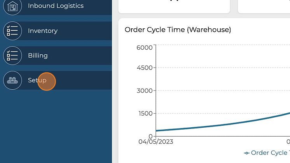The image size is (290, 163).
Task: Click the 6000 y-axis label
Action: click(x=145, y=47)
